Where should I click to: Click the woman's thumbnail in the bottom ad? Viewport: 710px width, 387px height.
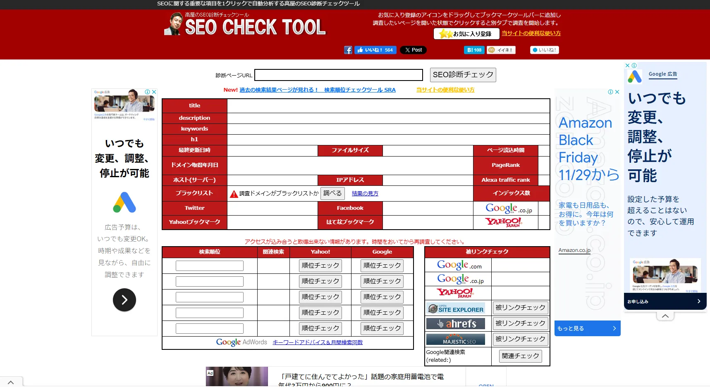click(x=237, y=377)
